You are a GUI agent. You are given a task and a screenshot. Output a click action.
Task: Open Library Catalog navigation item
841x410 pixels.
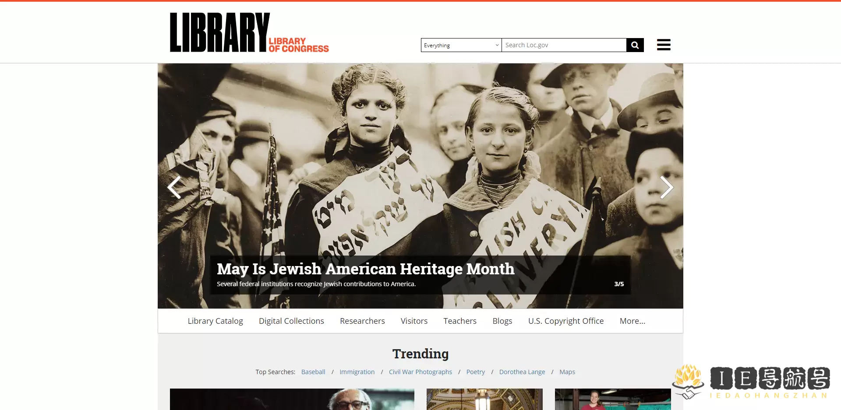[x=215, y=321]
